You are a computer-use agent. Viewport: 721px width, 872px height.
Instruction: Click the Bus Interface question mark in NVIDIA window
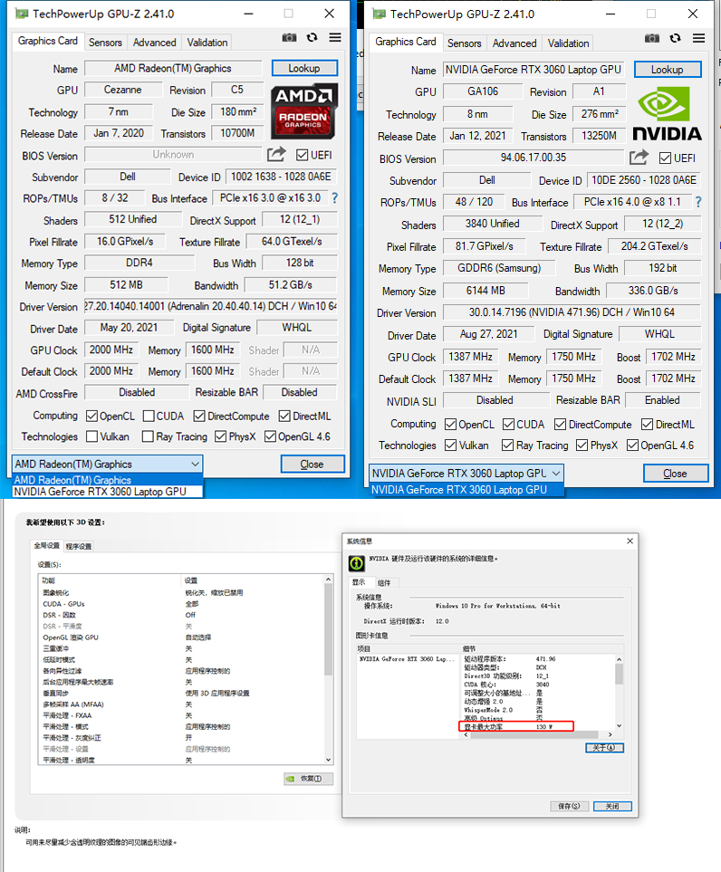click(x=698, y=202)
